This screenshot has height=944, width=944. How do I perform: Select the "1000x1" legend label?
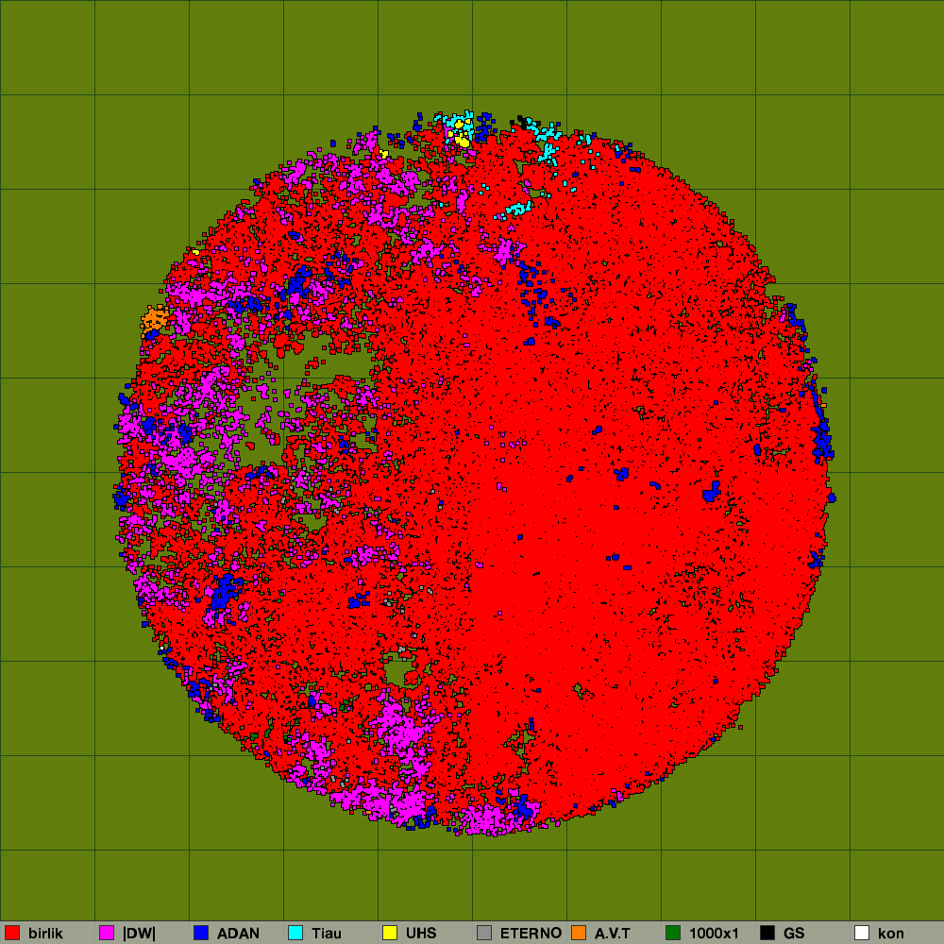714,934
